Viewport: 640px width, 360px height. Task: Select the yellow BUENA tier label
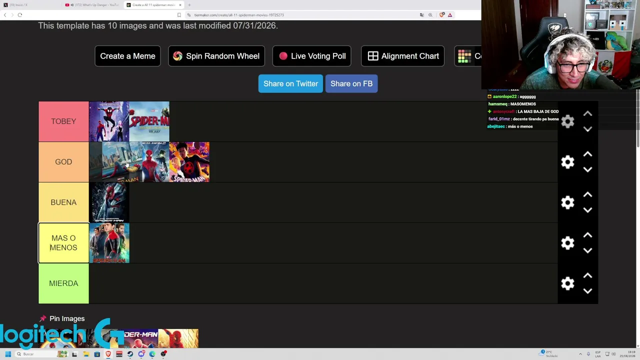point(63,202)
